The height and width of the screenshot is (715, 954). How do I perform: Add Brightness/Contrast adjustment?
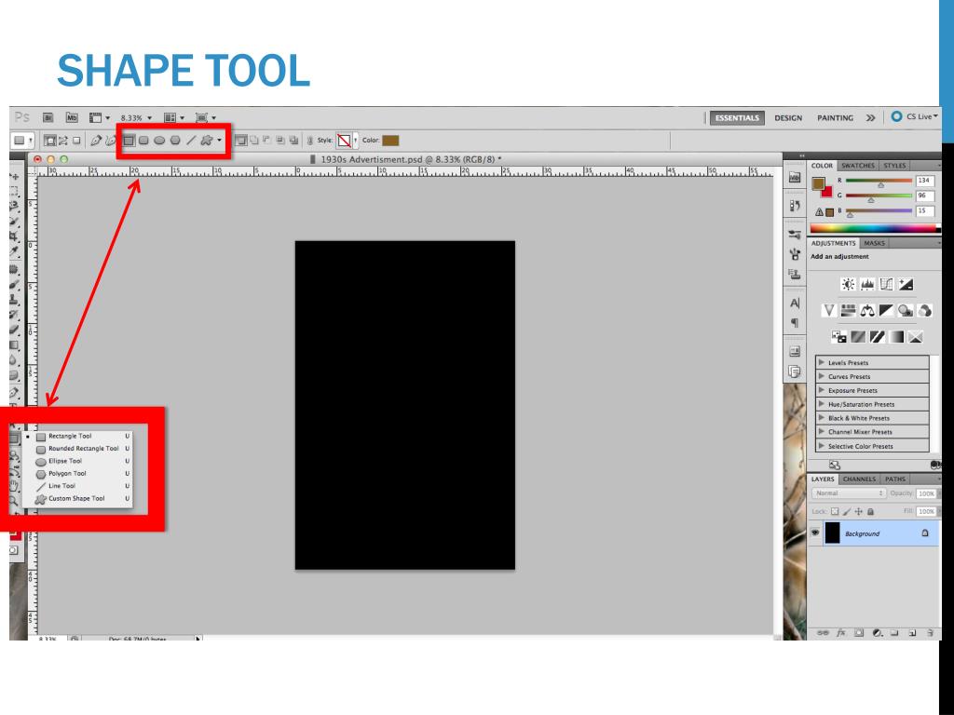tap(848, 284)
